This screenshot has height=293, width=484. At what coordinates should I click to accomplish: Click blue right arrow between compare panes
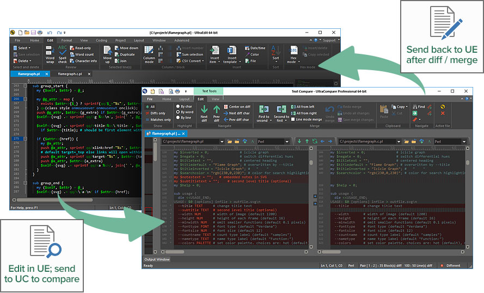[330, 141]
